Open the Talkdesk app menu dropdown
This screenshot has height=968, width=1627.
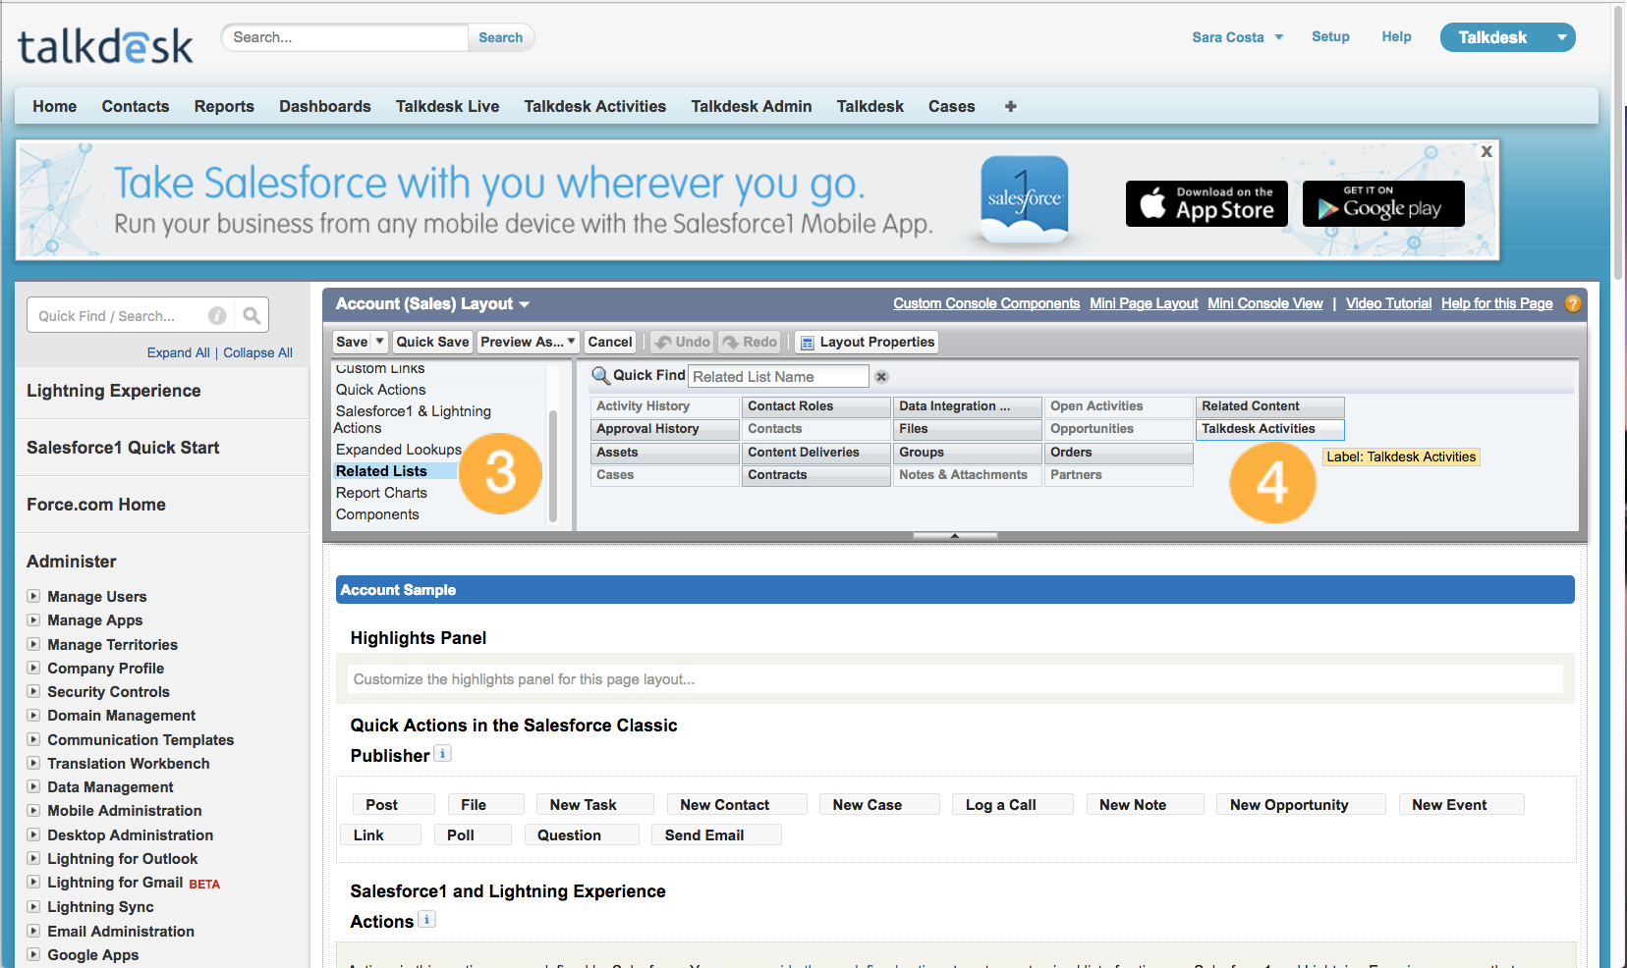pos(1561,37)
